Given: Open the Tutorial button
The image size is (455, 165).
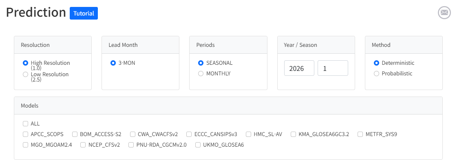Looking at the screenshot, I should tap(84, 13).
